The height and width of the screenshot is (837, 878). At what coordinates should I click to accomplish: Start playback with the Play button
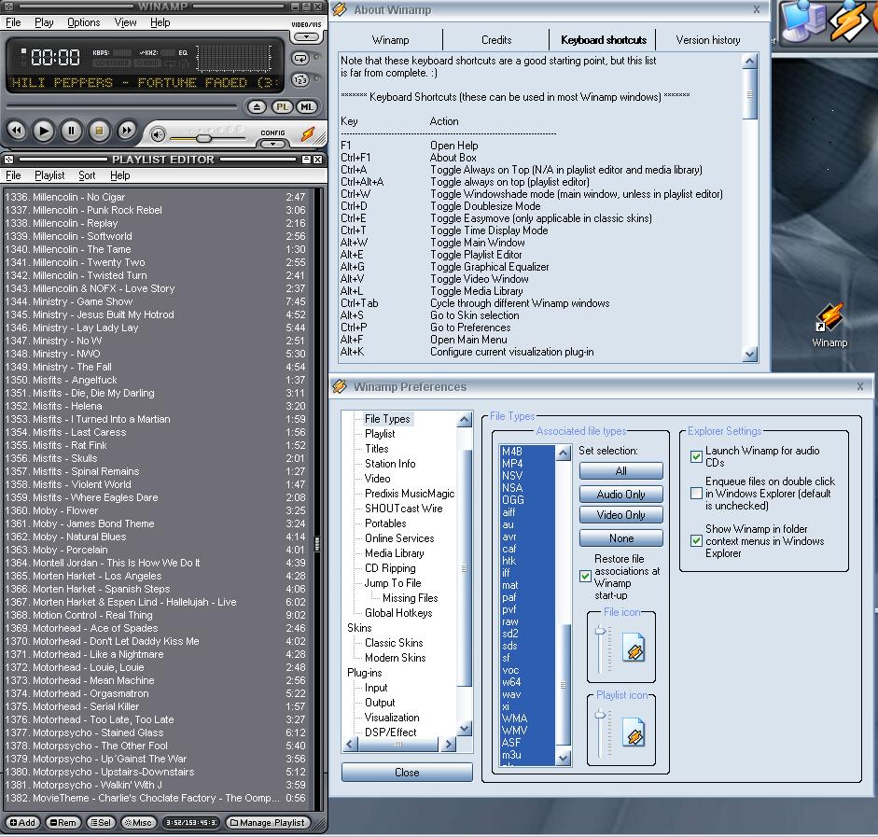[x=44, y=131]
